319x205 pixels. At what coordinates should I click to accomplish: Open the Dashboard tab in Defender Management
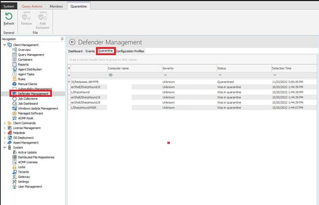[75, 51]
